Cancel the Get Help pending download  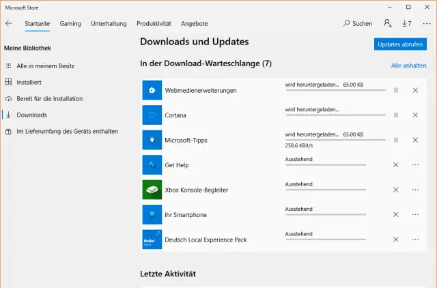coord(395,164)
